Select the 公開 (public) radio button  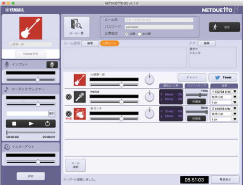(x=127, y=34)
